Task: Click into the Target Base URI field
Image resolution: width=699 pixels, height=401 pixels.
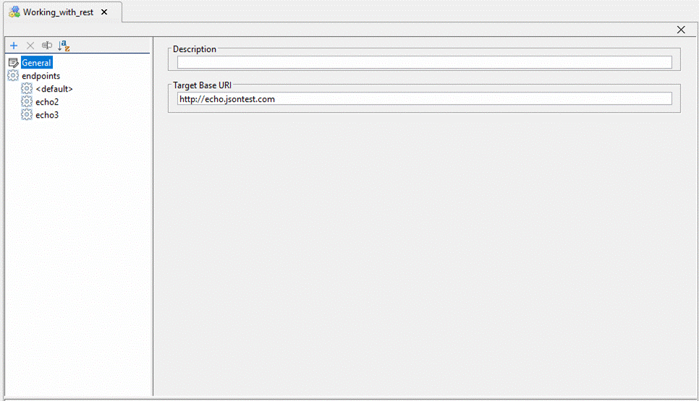Action: click(x=424, y=99)
